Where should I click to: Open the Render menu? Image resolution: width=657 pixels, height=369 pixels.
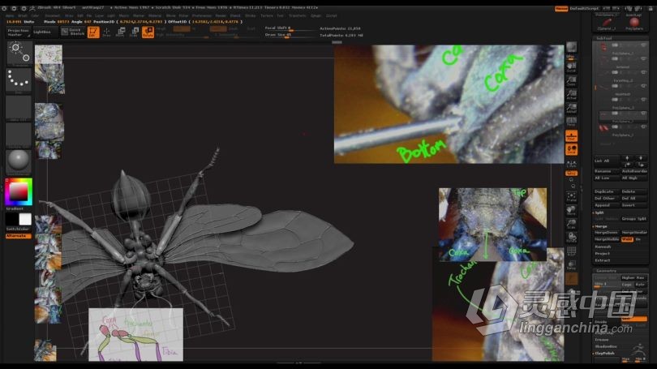(221, 15)
